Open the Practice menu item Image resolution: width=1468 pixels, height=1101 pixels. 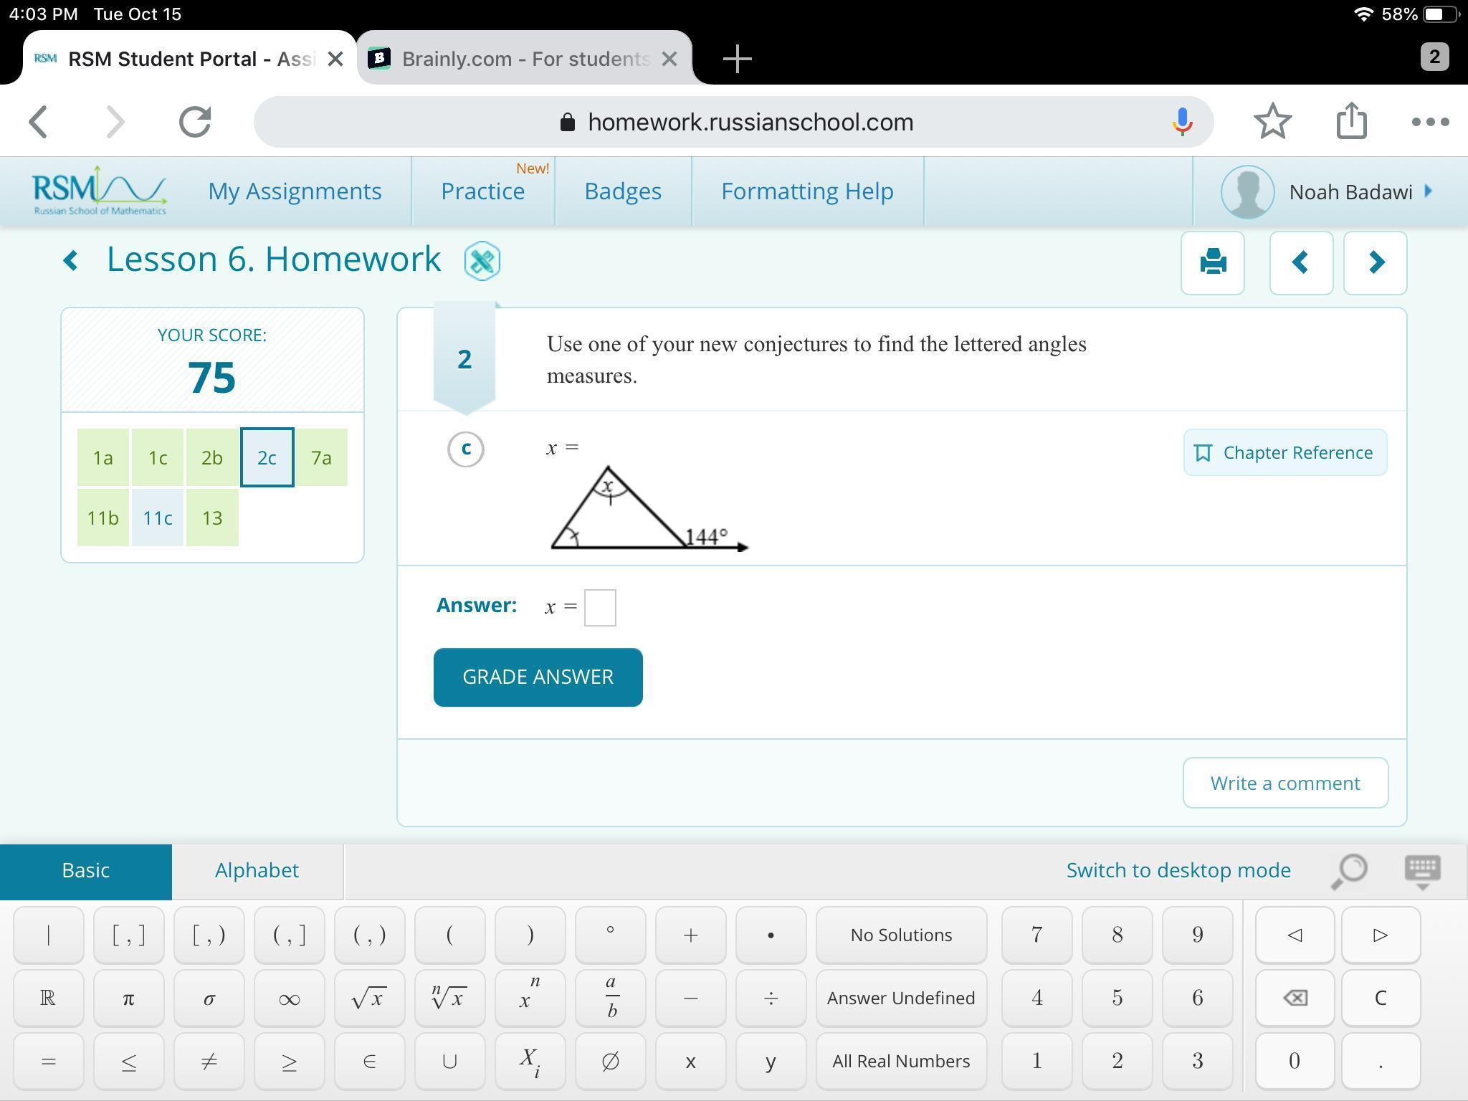tap(482, 191)
